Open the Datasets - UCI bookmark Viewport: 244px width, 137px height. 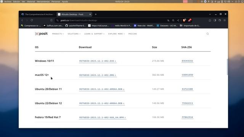click(167, 25)
